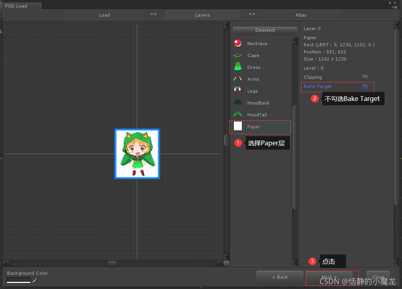
Task: Toggle the Clipping checkbox
Action: (x=365, y=77)
